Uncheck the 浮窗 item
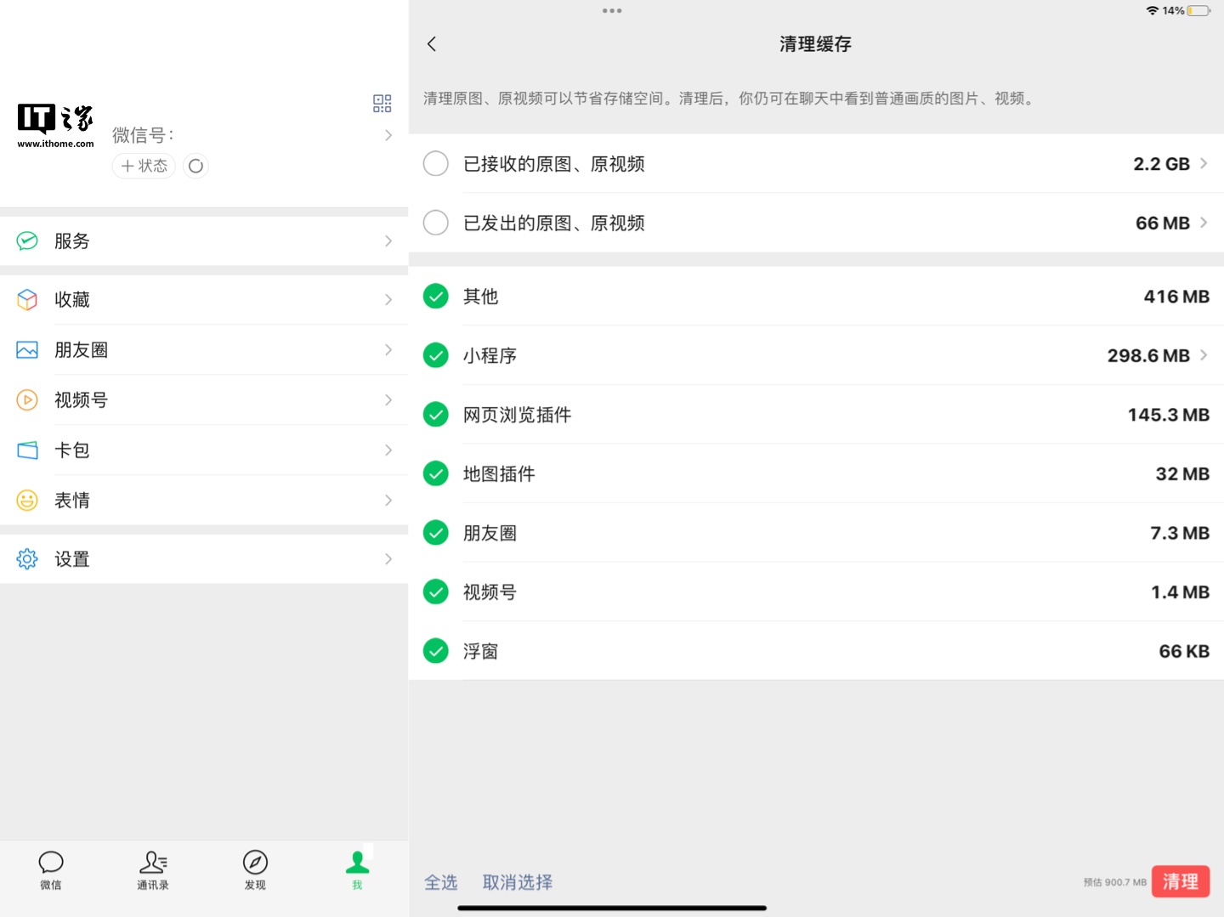Viewport: 1224px width, 917px height. click(436, 651)
